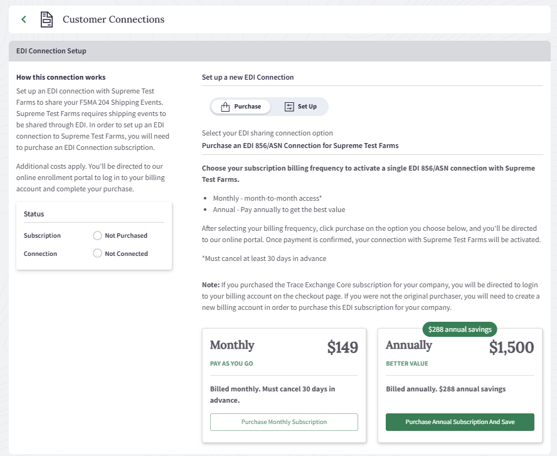Switch to the Purchase tab

point(241,107)
